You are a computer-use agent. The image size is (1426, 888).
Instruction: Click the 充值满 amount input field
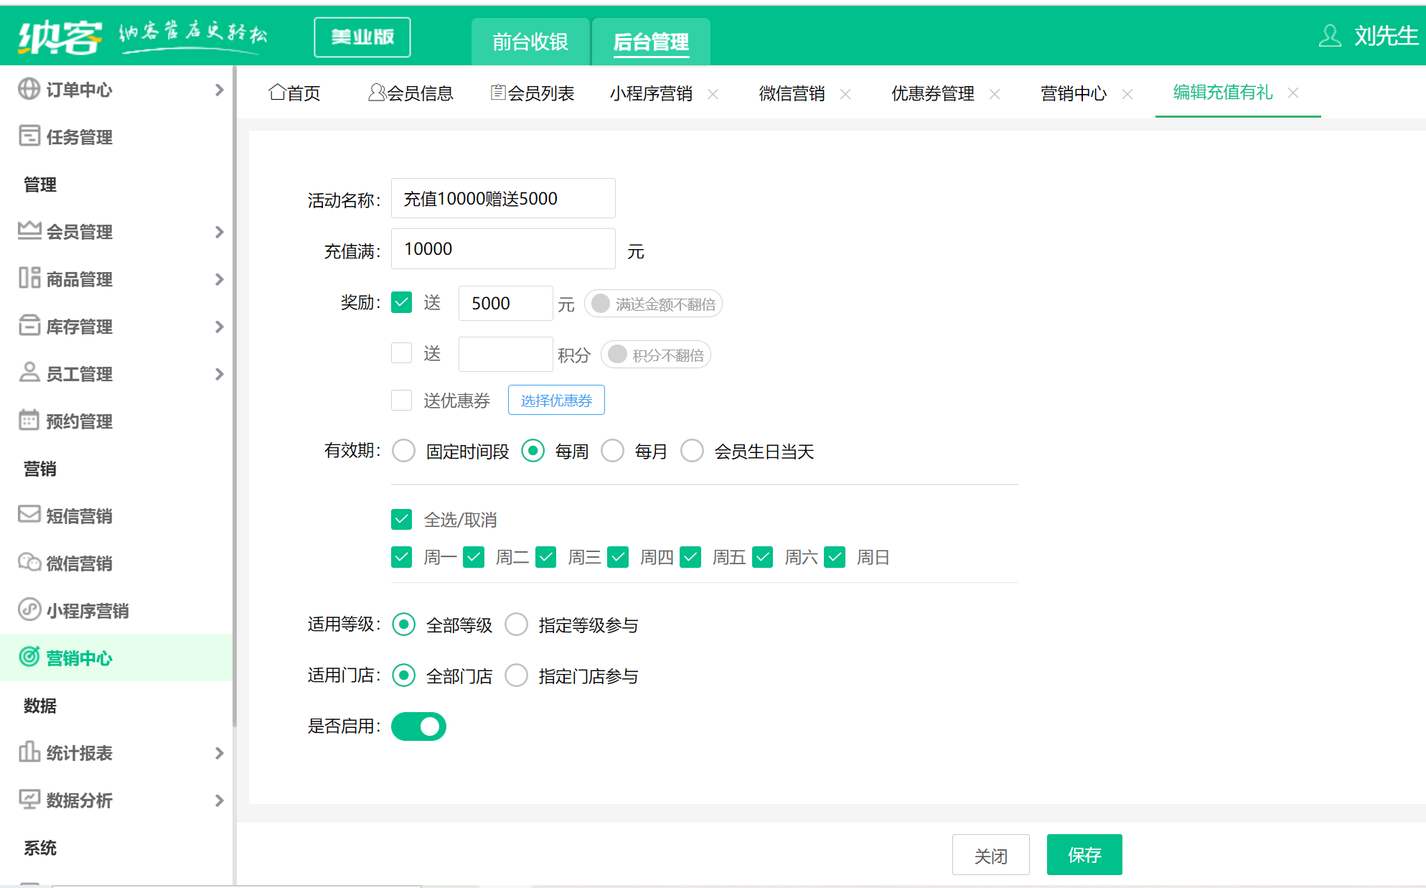pos(502,249)
